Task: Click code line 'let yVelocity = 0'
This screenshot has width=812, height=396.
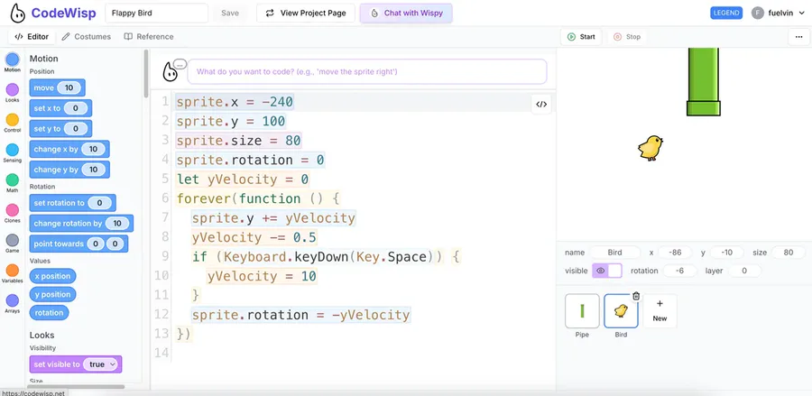Action: pyautogui.click(x=243, y=180)
